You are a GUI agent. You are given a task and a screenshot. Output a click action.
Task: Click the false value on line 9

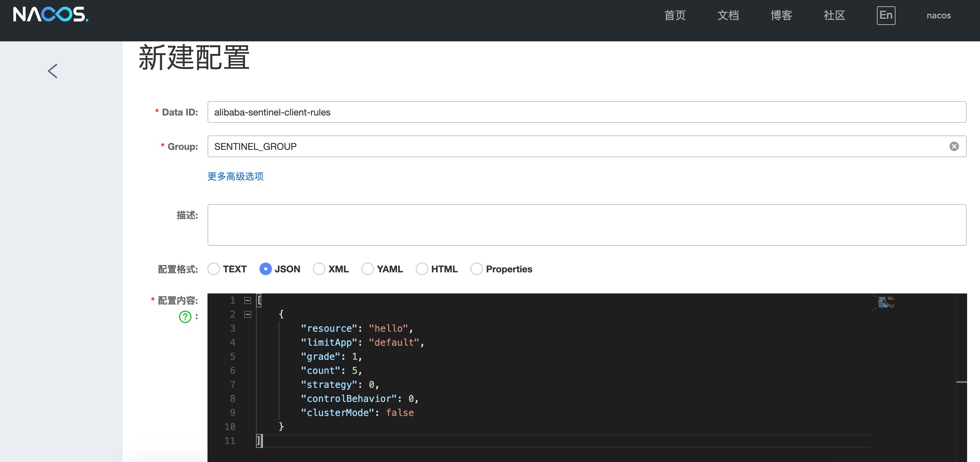(400, 413)
